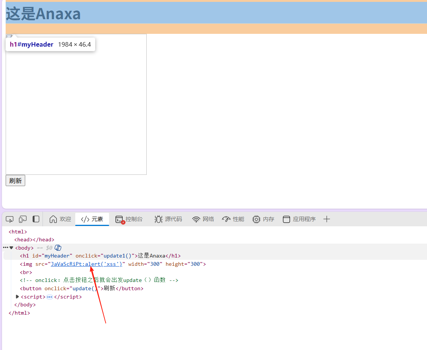427x350 pixels.
Task: Open the 性能 performance tab
Action: [233, 219]
